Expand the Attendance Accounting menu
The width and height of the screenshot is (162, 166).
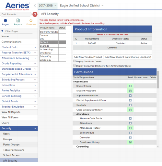[x=19, y=58]
